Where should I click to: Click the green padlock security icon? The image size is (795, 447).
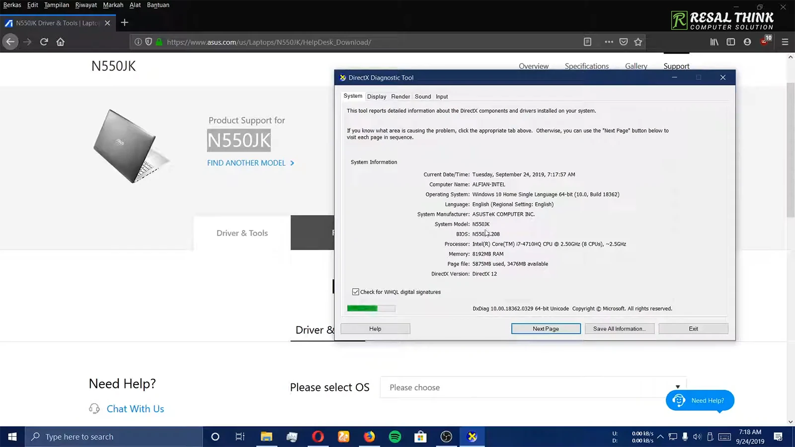click(159, 42)
